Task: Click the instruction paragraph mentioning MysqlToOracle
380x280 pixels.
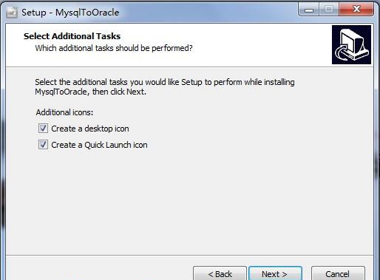Action: pos(165,86)
